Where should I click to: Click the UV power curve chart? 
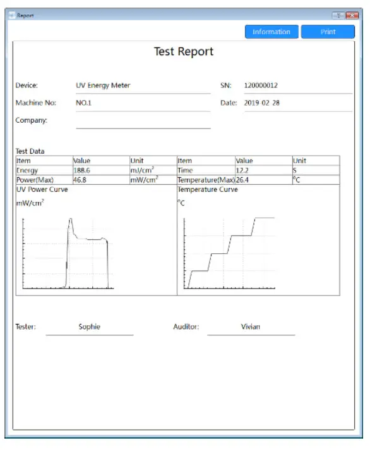68,254
